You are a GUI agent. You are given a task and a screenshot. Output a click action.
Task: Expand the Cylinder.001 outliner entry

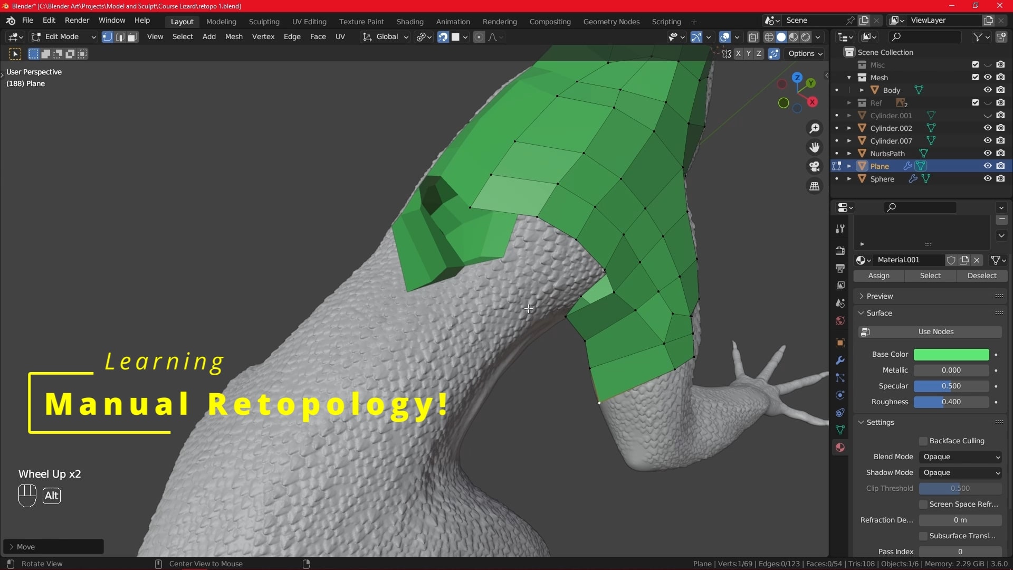(849, 115)
